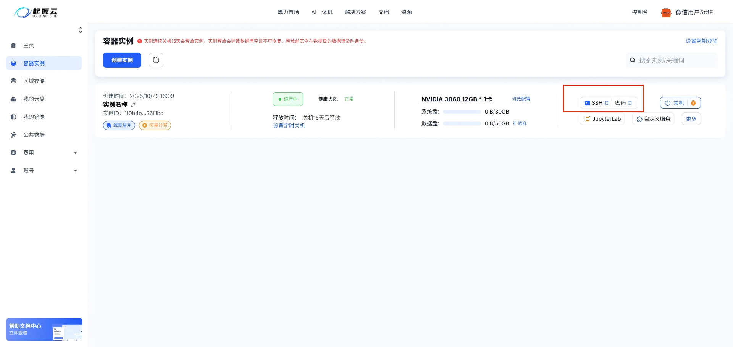Screen dimensions: 733x347
Task: Switch to 算力市场 in the top menu
Action: click(288, 12)
